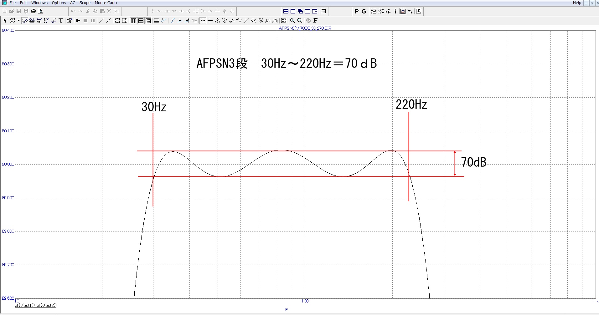
Task: Click the bold F toolbar icon
Action: (x=315, y=21)
